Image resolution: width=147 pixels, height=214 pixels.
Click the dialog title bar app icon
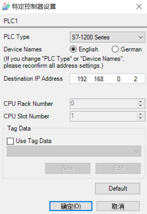(6, 6)
